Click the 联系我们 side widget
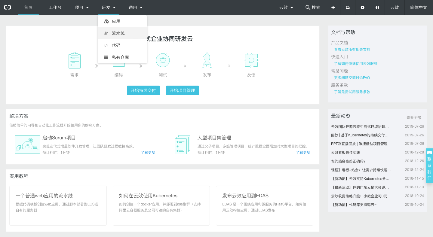The width and height of the screenshot is (433, 237). point(429,166)
